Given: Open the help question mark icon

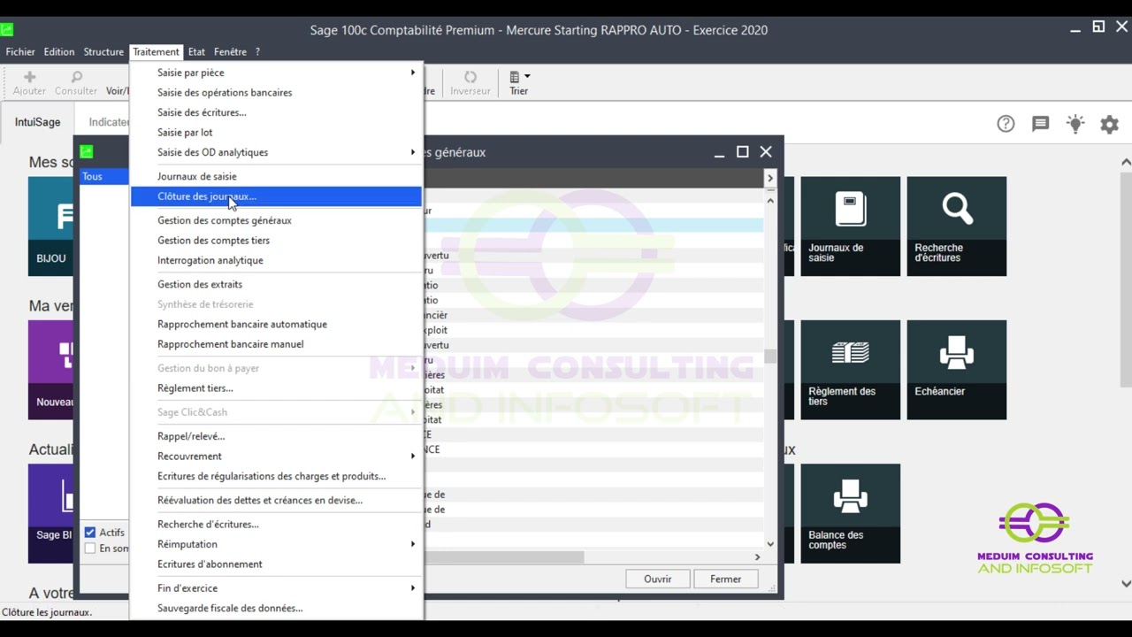Looking at the screenshot, I should pyautogui.click(x=1006, y=124).
